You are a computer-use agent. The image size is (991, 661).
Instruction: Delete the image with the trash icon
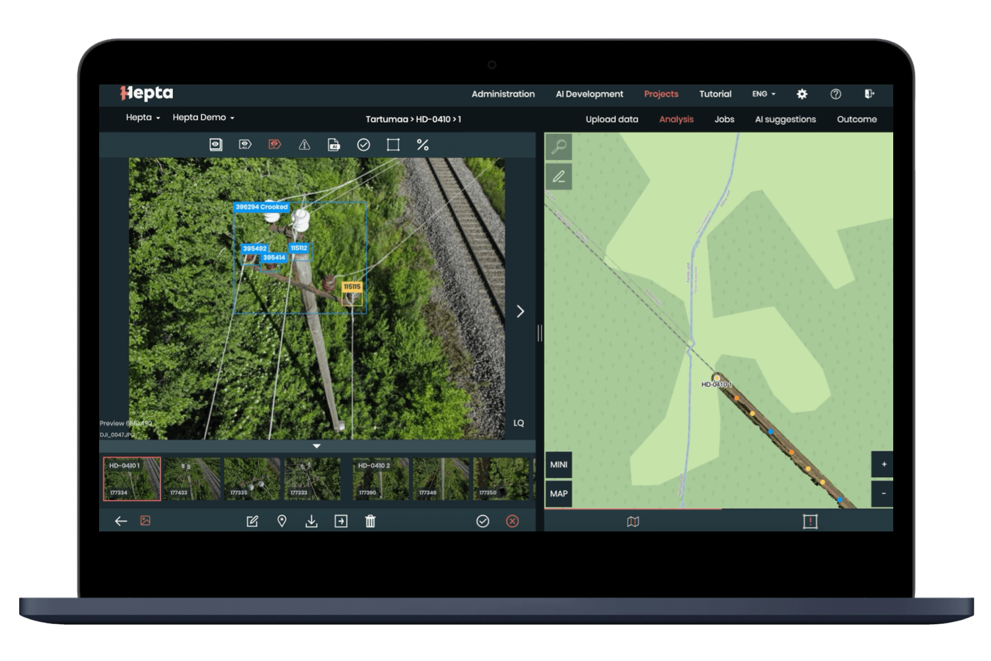click(x=370, y=522)
